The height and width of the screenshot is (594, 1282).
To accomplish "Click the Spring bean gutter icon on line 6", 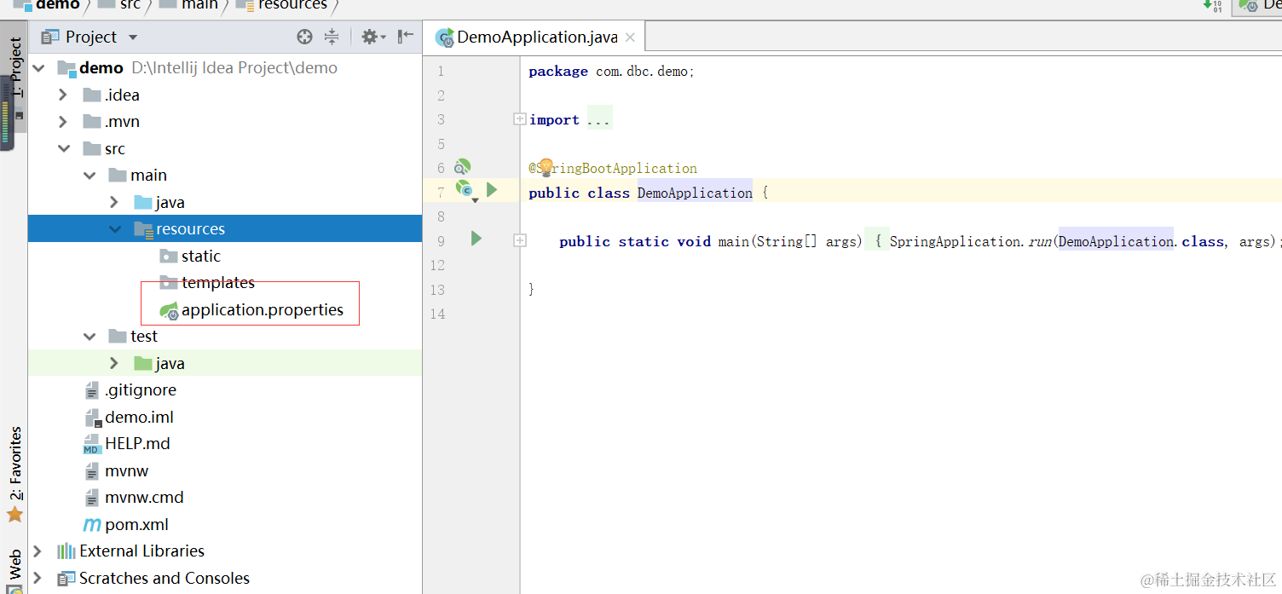I will coord(462,167).
